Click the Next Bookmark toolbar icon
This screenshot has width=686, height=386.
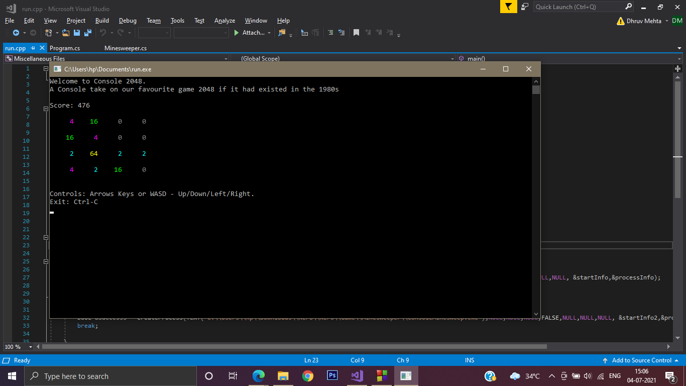pyautogui.click(x=379, y=33)
